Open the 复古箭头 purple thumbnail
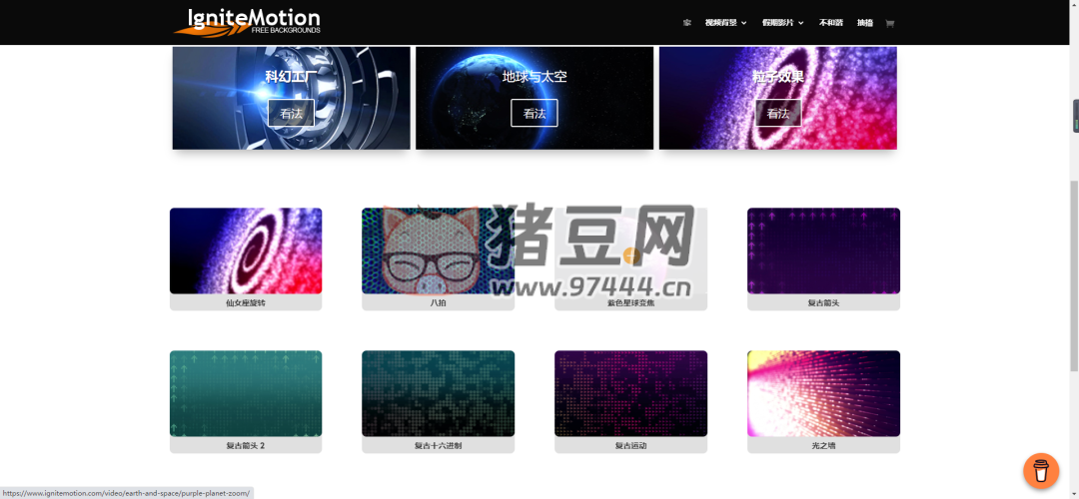The image size is (1079, 499). pyautogui.click(x=823, y=250)
